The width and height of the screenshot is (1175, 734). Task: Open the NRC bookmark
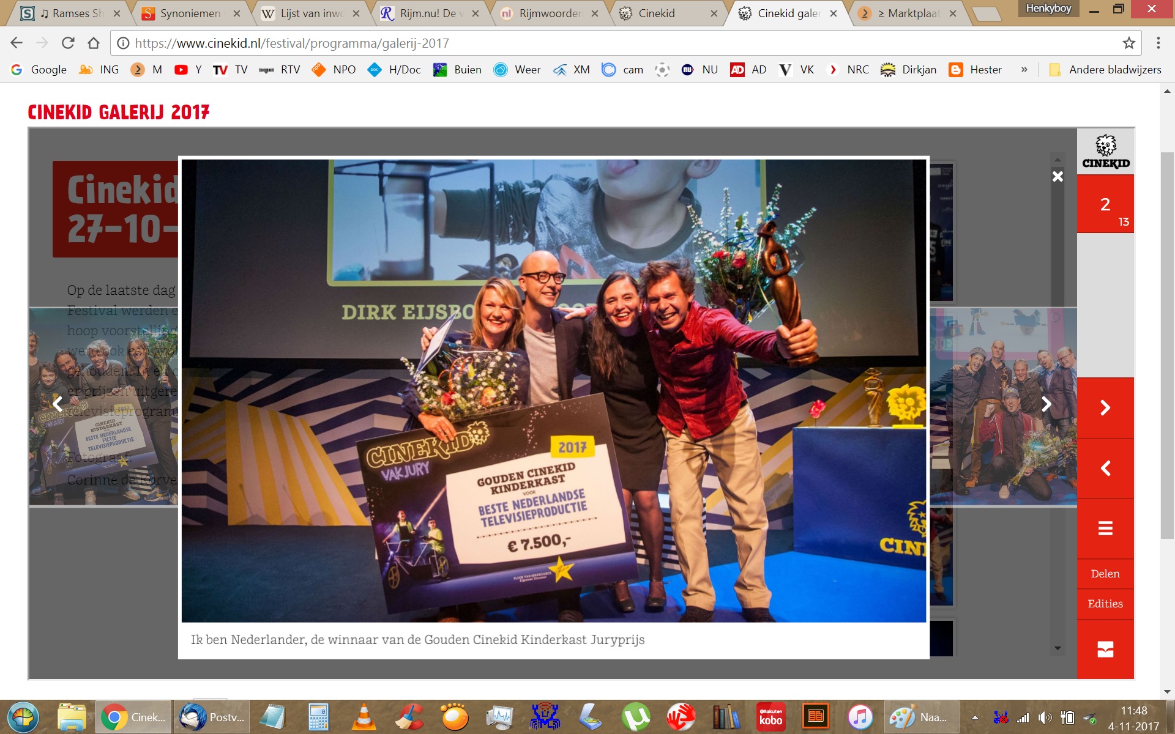848,70
